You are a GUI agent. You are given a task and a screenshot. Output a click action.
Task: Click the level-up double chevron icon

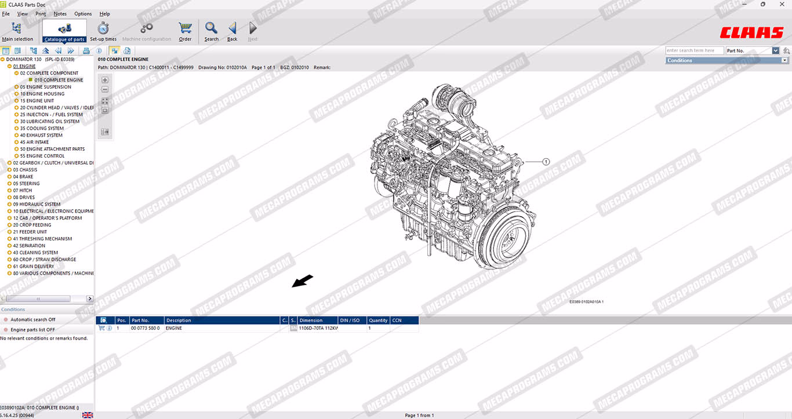46,51
